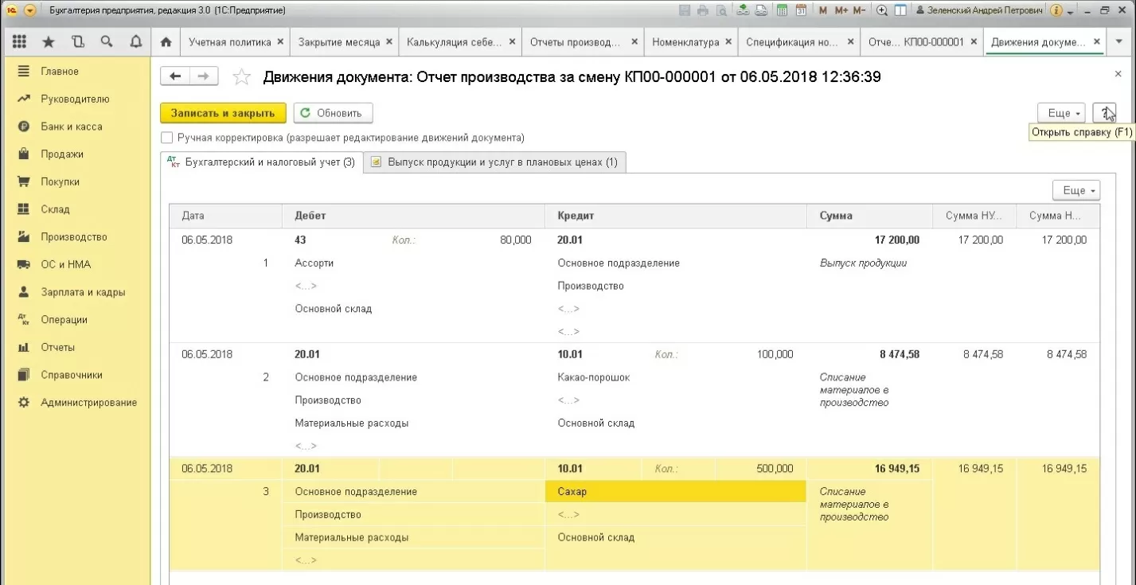The width and height of the screenshot is (1136, 585).
Task: Open the ОС и НМА section
Action: tap(64, 264)
